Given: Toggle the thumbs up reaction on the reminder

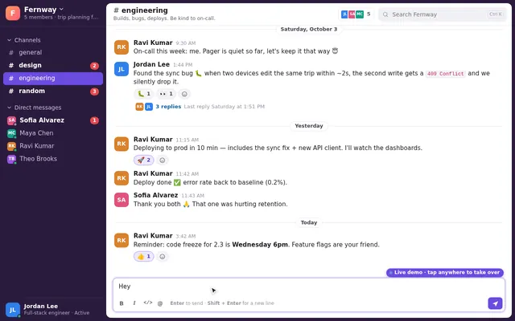Looking at the screenshot, I should (144, 257).
